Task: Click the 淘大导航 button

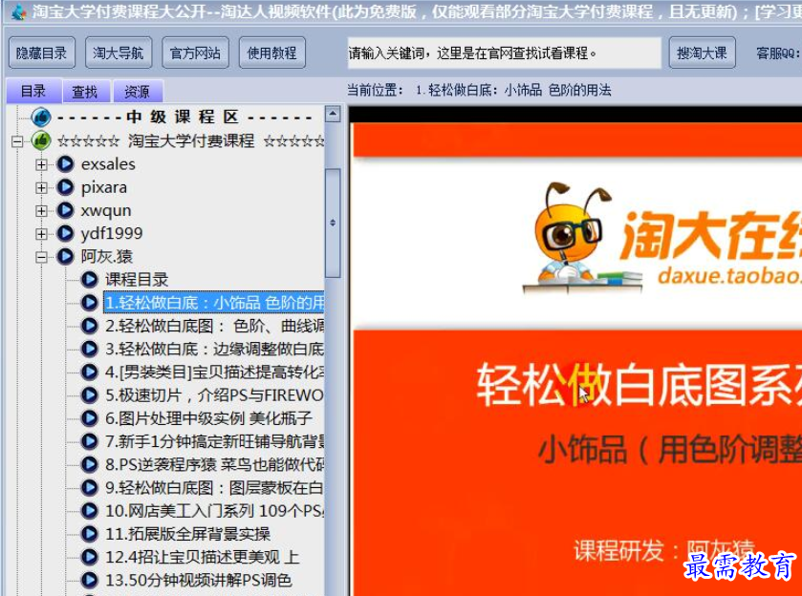Action: (x=119, y=53)
